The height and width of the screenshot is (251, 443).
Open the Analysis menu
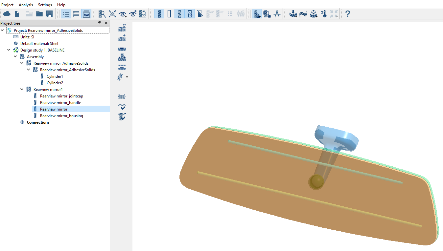point(26,5)
